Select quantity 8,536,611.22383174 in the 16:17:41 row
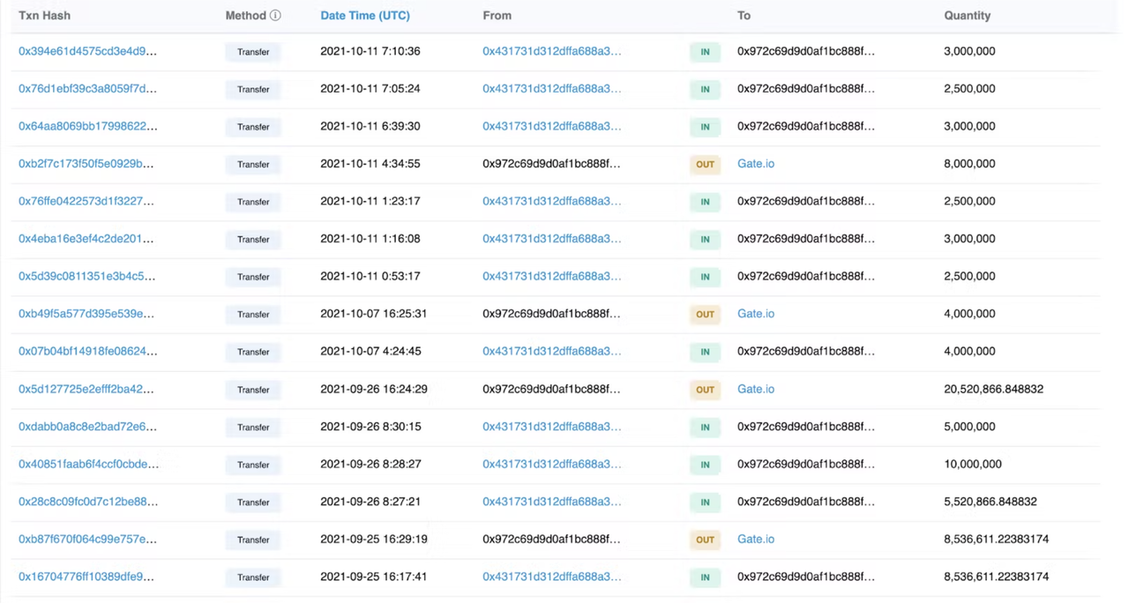Viewport: 1129px width, 611px height. tap(996, 577)
